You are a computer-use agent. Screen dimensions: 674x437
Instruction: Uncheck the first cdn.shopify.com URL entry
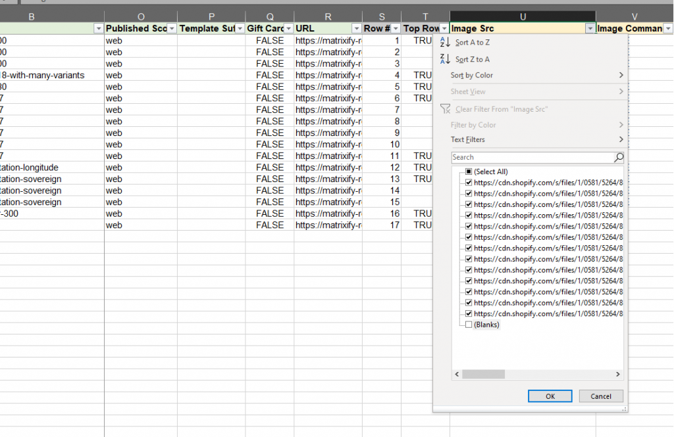(469, 182)
